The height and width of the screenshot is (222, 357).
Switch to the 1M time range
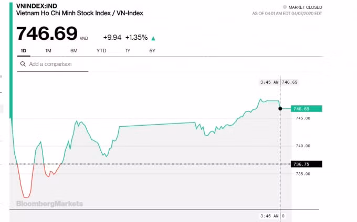tap(48, 51)
